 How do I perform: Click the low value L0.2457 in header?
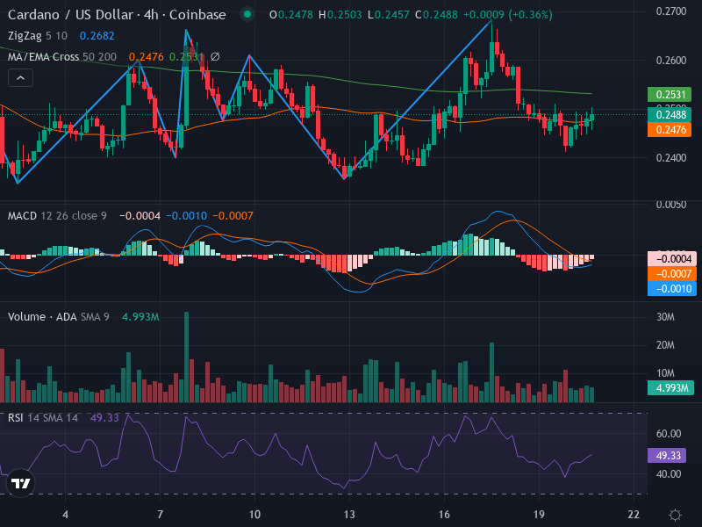click(x=388, y=15)
